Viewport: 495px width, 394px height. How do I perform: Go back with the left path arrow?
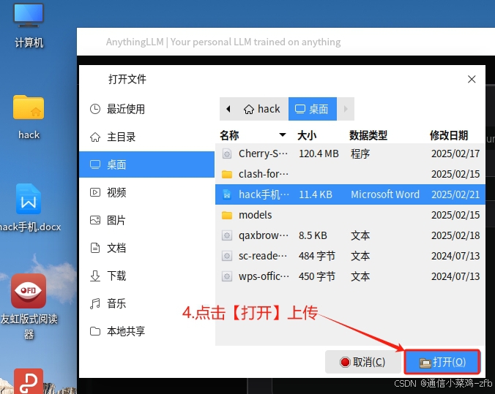pyautogui.click(x=228, y=109)
